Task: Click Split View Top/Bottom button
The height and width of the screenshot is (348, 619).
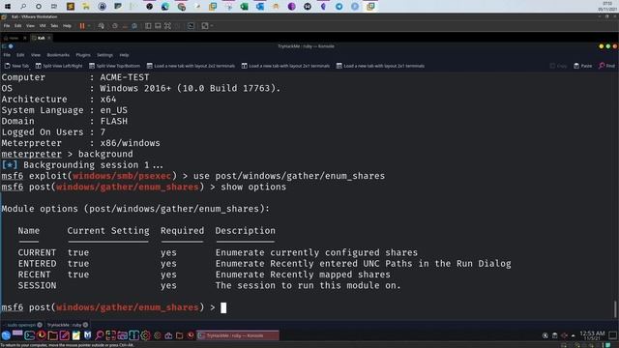Action: coord(114,66)
